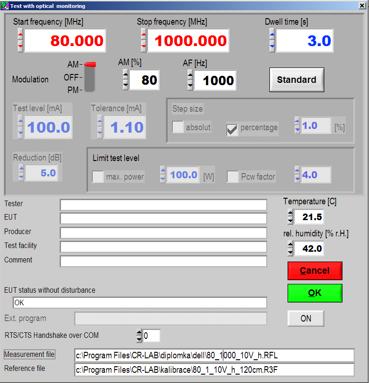Click the Pcw factor value field
Viewport: 369px width, 383px height.
[316, 175]
